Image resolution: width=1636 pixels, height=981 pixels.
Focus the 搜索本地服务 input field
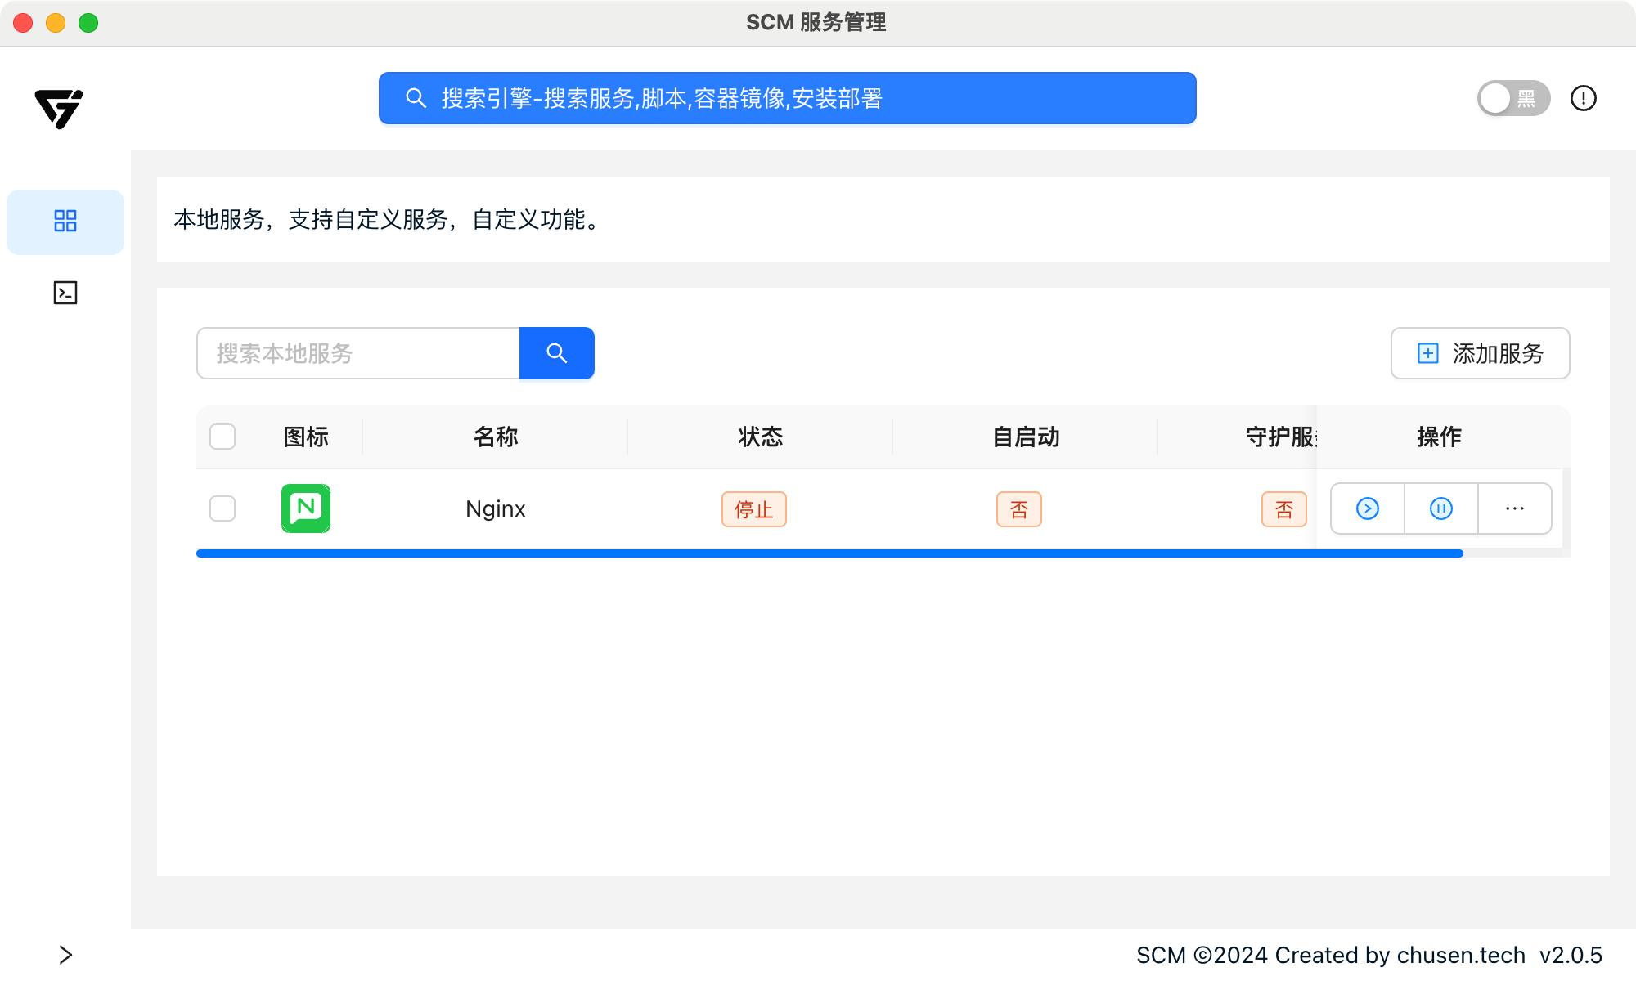click(358, 353)
